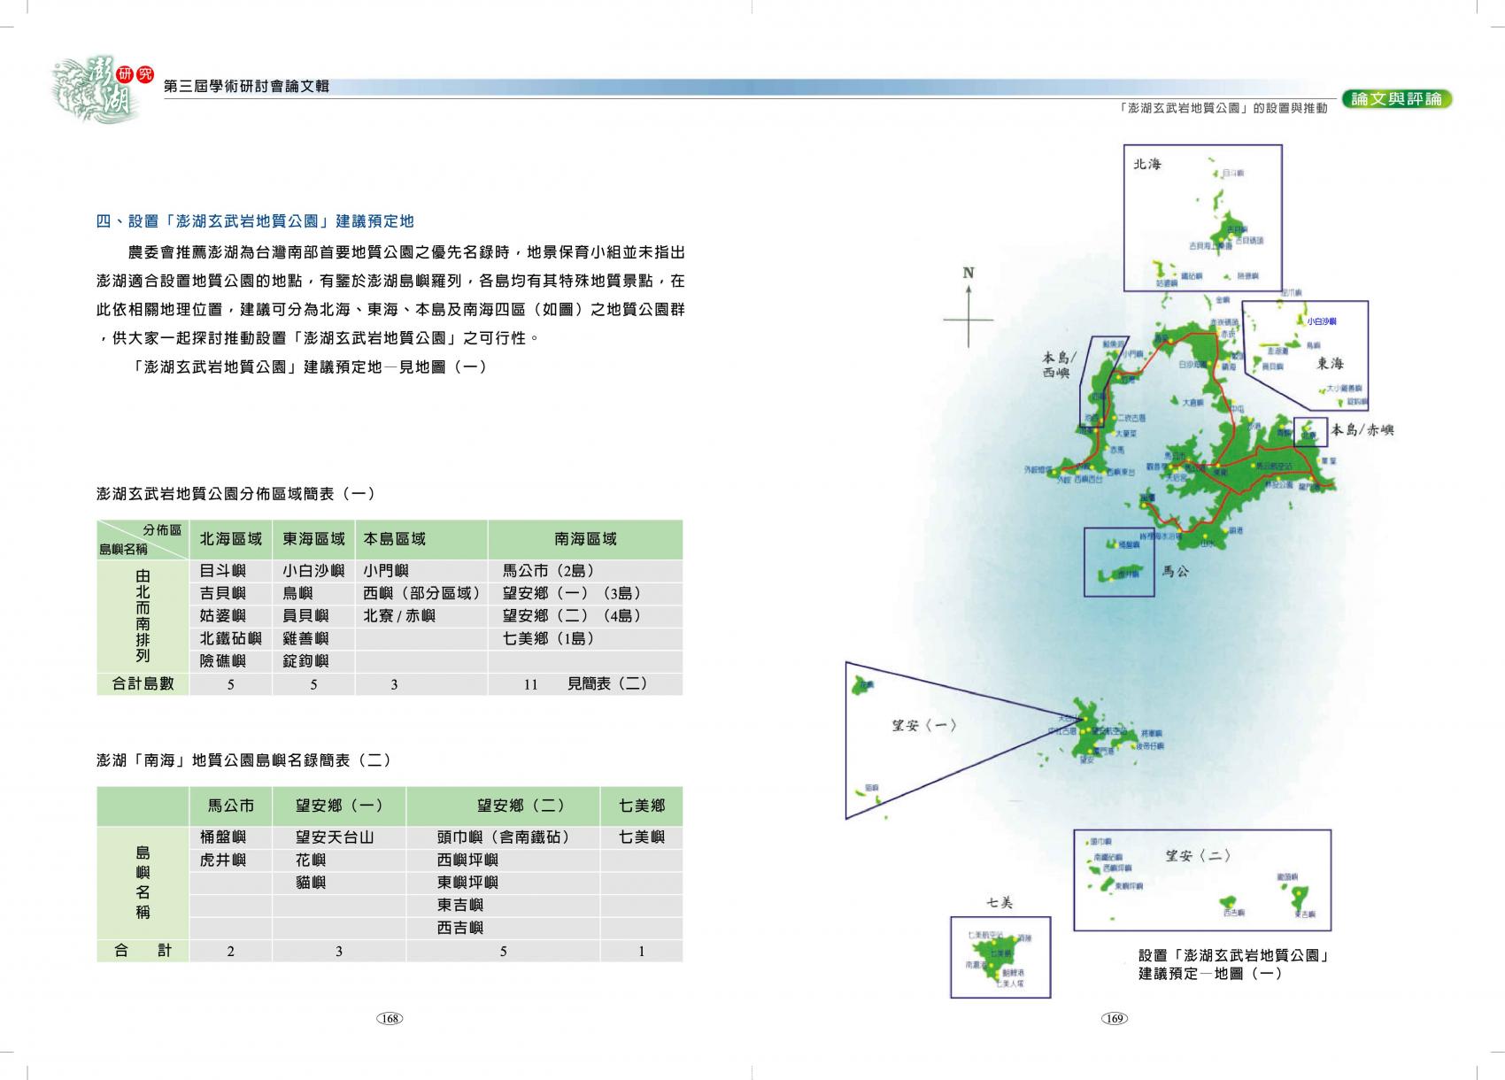1505x1080 pixels.
Task: Click the 馬公 boxed islands on the map
Action: click(1119, 561)
